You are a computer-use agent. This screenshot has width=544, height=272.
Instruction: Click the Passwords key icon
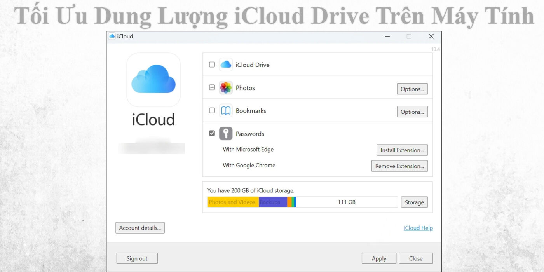click(x=226, y=134)
